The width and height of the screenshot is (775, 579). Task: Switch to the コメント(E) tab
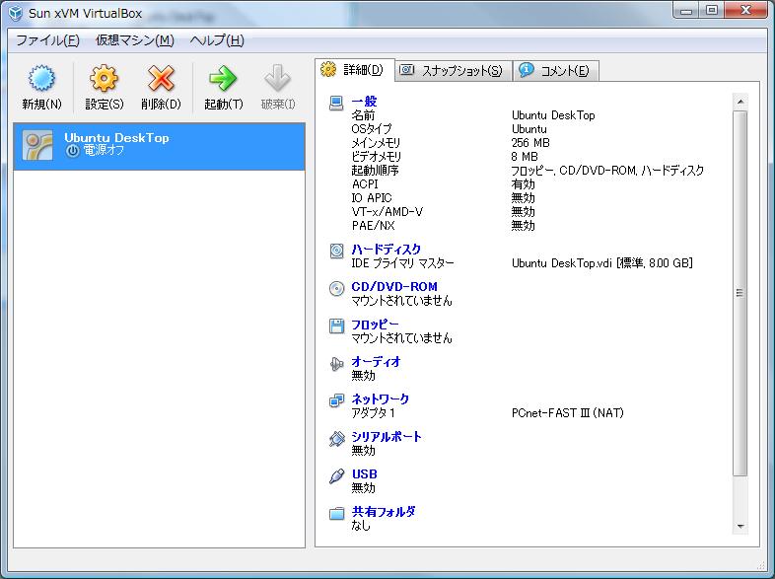(556, 71)
